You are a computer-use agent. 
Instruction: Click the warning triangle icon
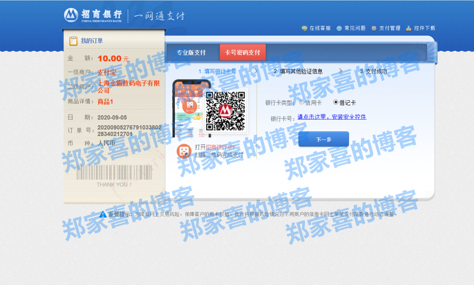103,214
